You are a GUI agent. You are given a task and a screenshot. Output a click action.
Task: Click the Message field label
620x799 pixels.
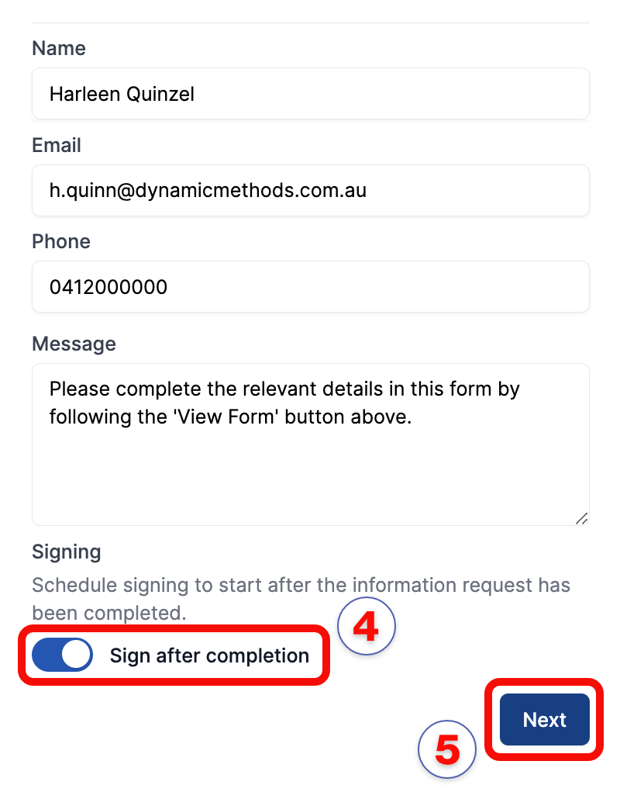pyautogui.click(x=74, y=344)
